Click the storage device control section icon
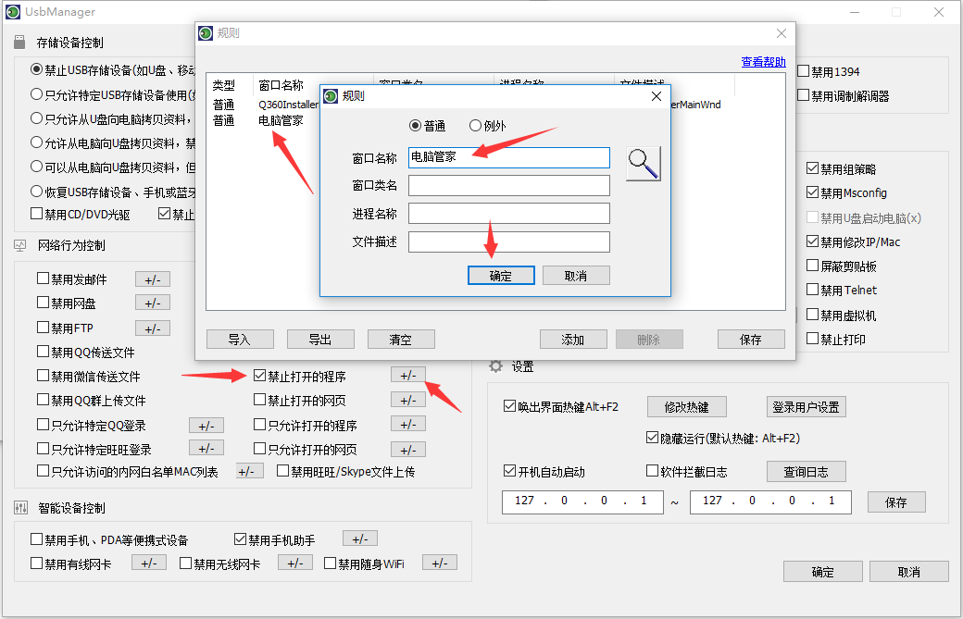This screenshot has width=963, height=619. 19,43
